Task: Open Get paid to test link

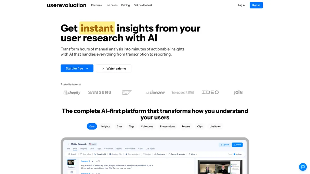Action: (x=143, y=5)
